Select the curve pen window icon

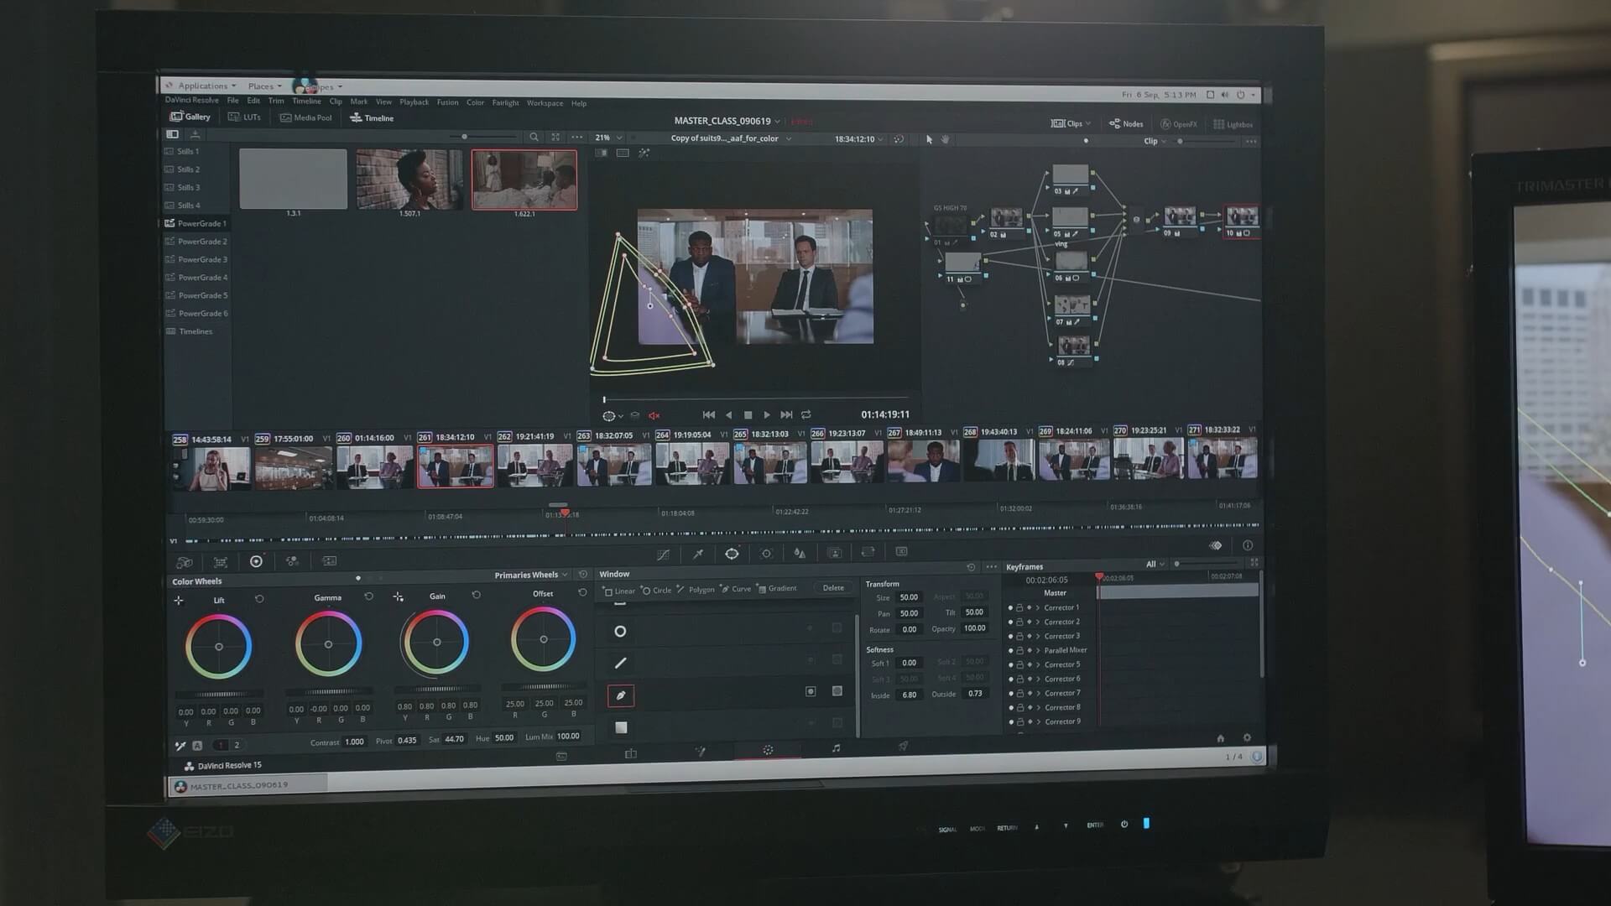621,695
